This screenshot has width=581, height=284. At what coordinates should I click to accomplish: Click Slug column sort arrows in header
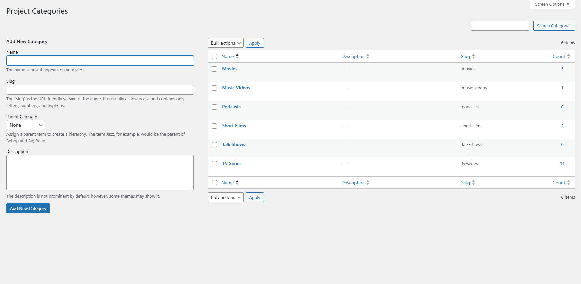point(473,56)
